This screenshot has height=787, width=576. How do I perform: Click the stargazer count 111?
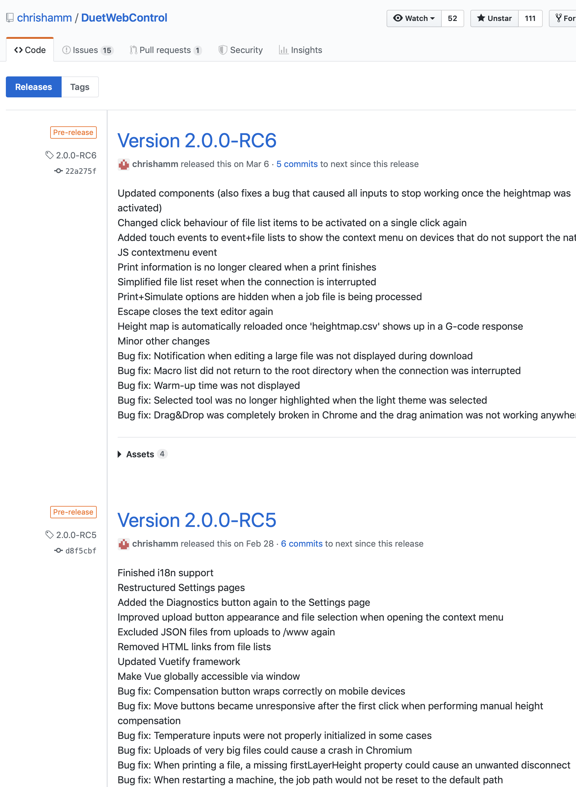(530, 18)
